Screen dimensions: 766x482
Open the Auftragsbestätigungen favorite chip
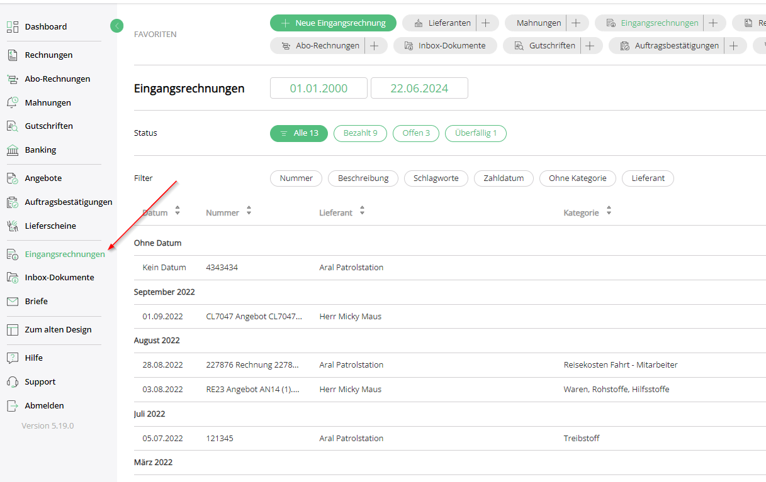667,45
